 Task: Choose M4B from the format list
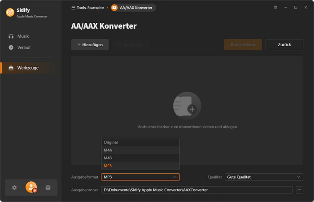(x=140, y=158)
